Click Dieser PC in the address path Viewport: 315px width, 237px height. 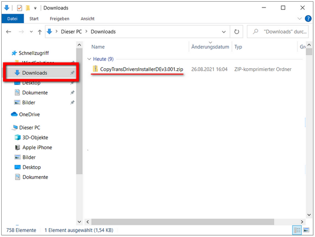71,32
